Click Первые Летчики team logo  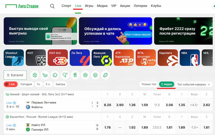click(x=28, y=103)
